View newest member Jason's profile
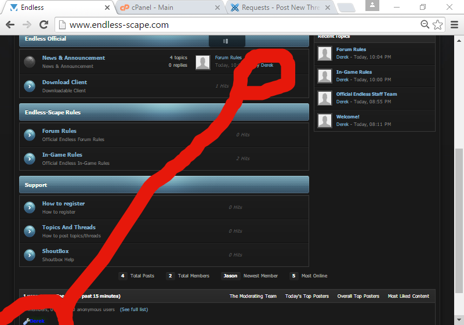 (230, 276)
